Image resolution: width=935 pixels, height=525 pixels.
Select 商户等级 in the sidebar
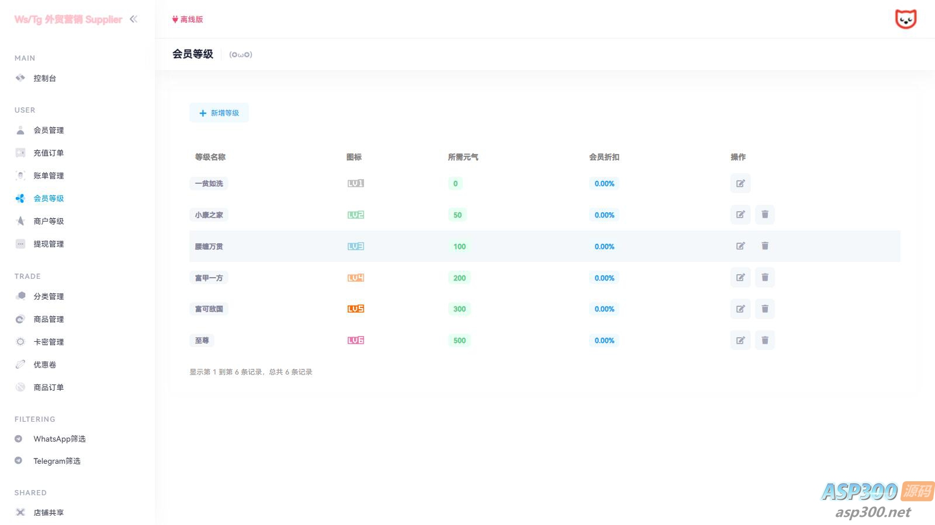point(49,221)
